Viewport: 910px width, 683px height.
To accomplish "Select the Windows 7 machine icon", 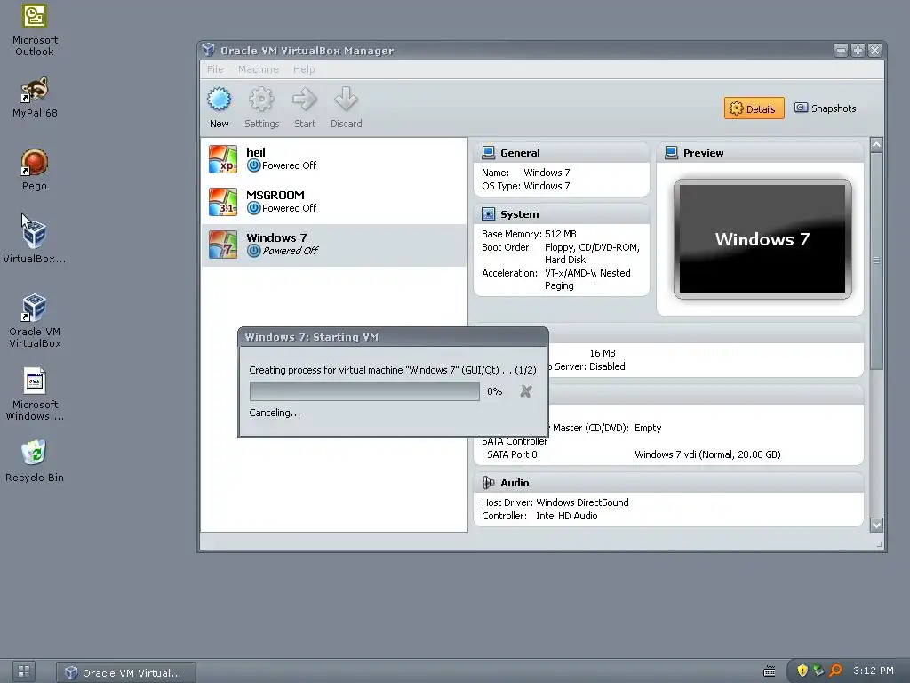I will [x=223, y=245].
